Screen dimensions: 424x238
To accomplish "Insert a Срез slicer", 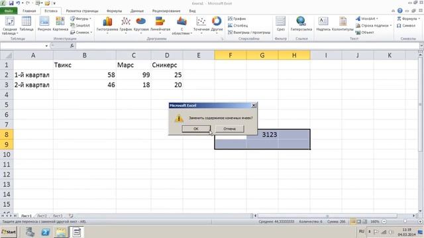I will click(x=281, y=24).
